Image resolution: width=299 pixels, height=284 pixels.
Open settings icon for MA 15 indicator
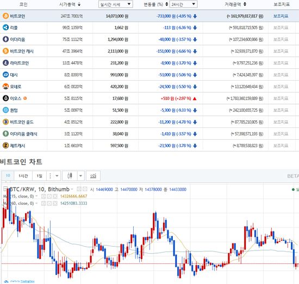[x=49, y=196]
